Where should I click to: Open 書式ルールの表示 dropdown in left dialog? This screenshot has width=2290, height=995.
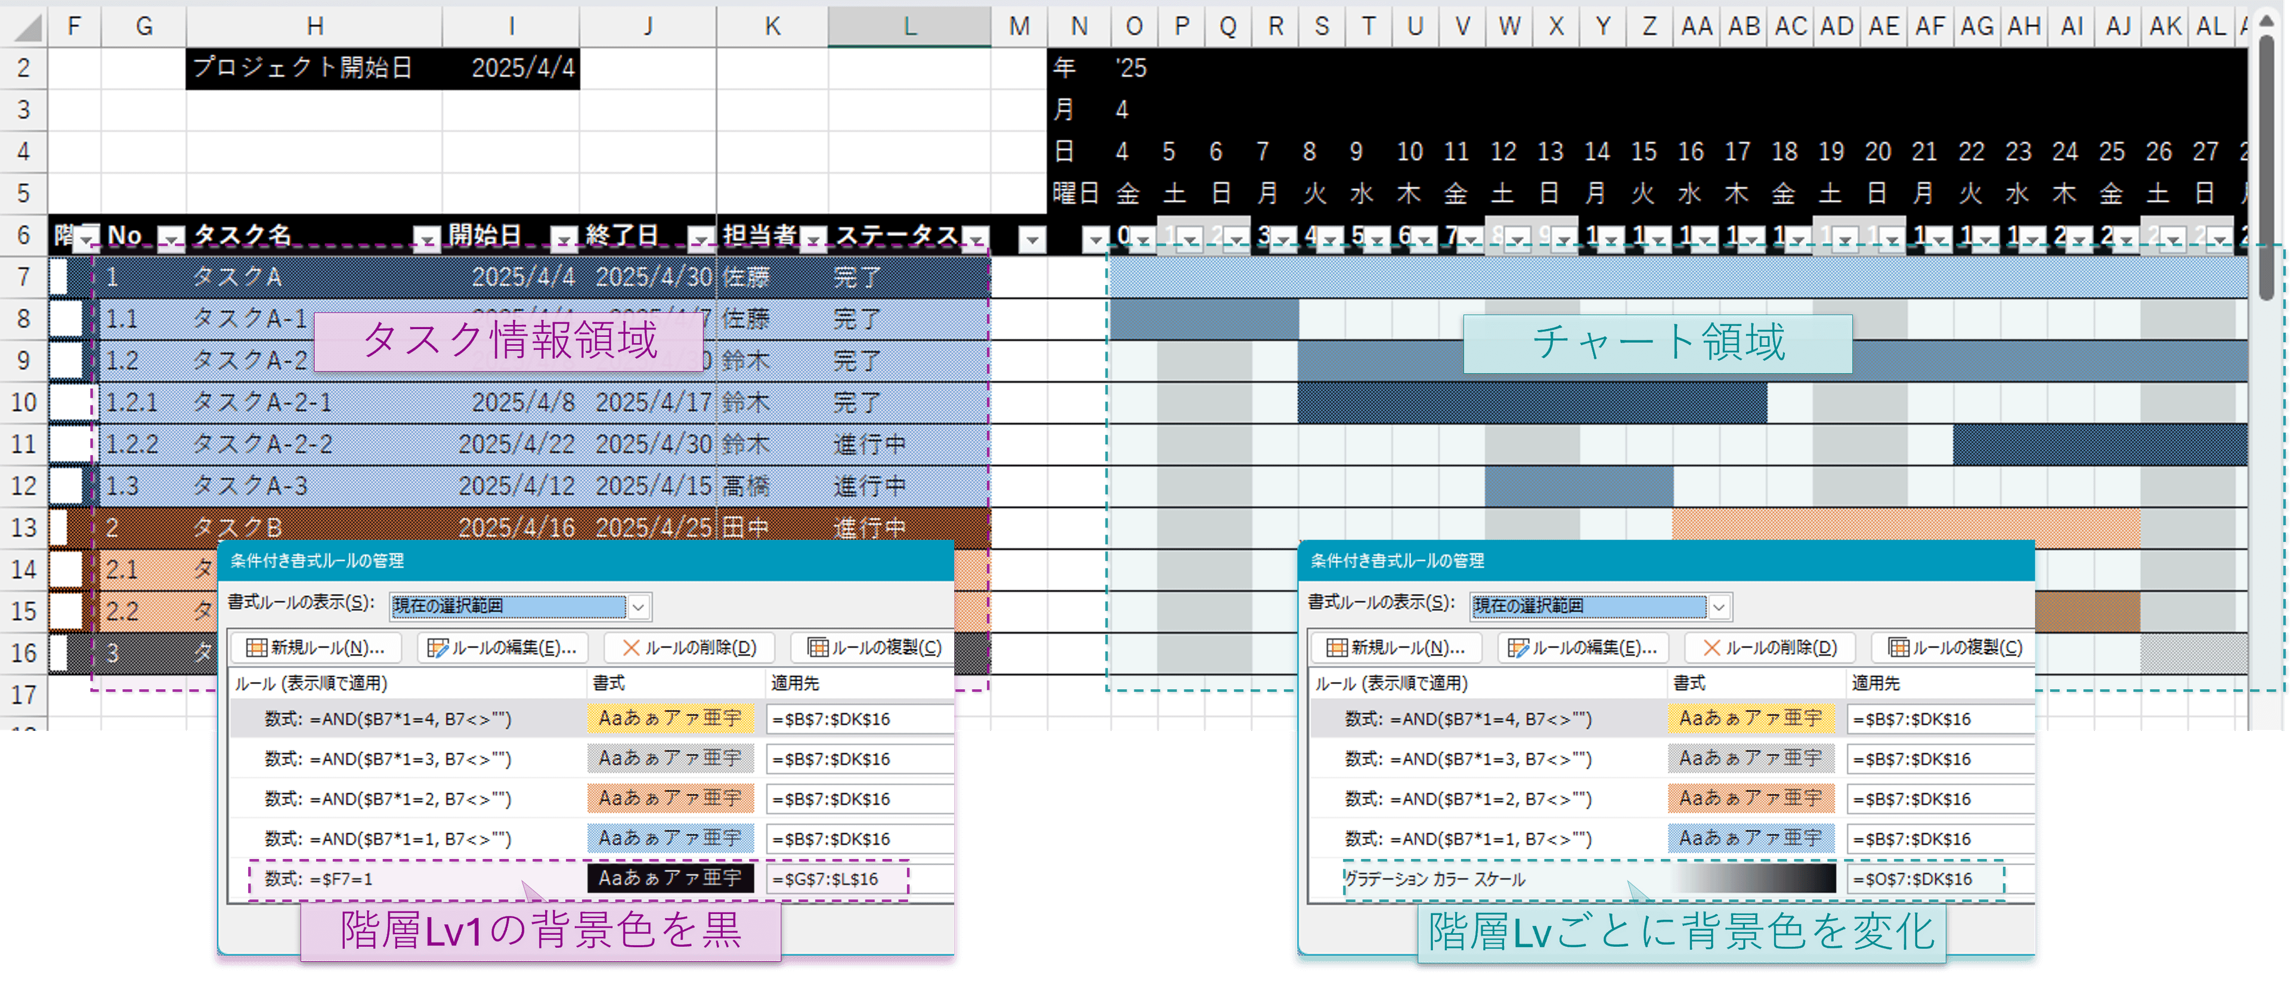638,607
